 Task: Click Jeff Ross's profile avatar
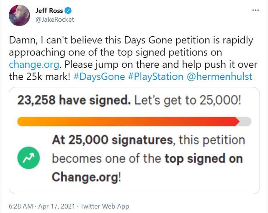[19, 16]
